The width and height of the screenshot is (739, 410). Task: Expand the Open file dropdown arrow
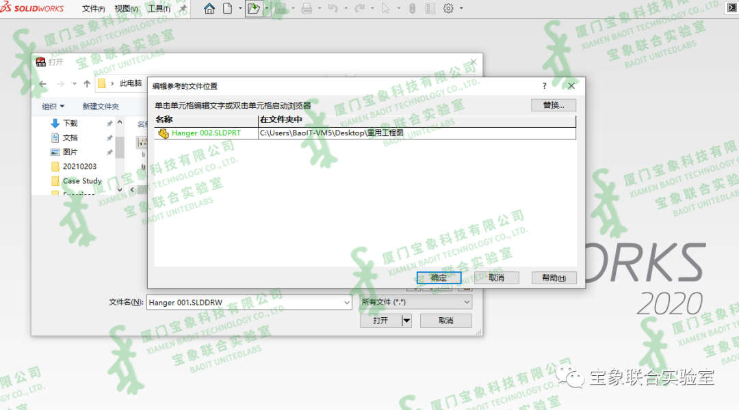pyautogui.click(x=266, y=8)
